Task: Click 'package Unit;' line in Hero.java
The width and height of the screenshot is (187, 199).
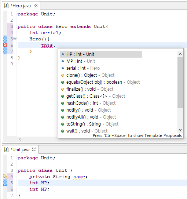Action: pyautogui.click(x=36, y=14)
